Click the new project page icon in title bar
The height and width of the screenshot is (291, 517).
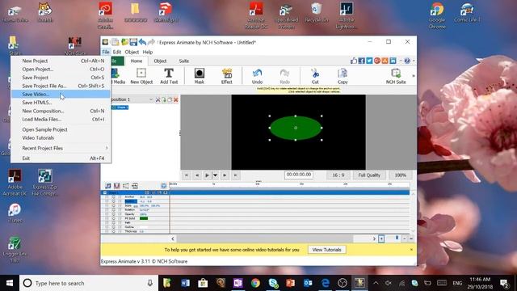(x=115, y=42)
